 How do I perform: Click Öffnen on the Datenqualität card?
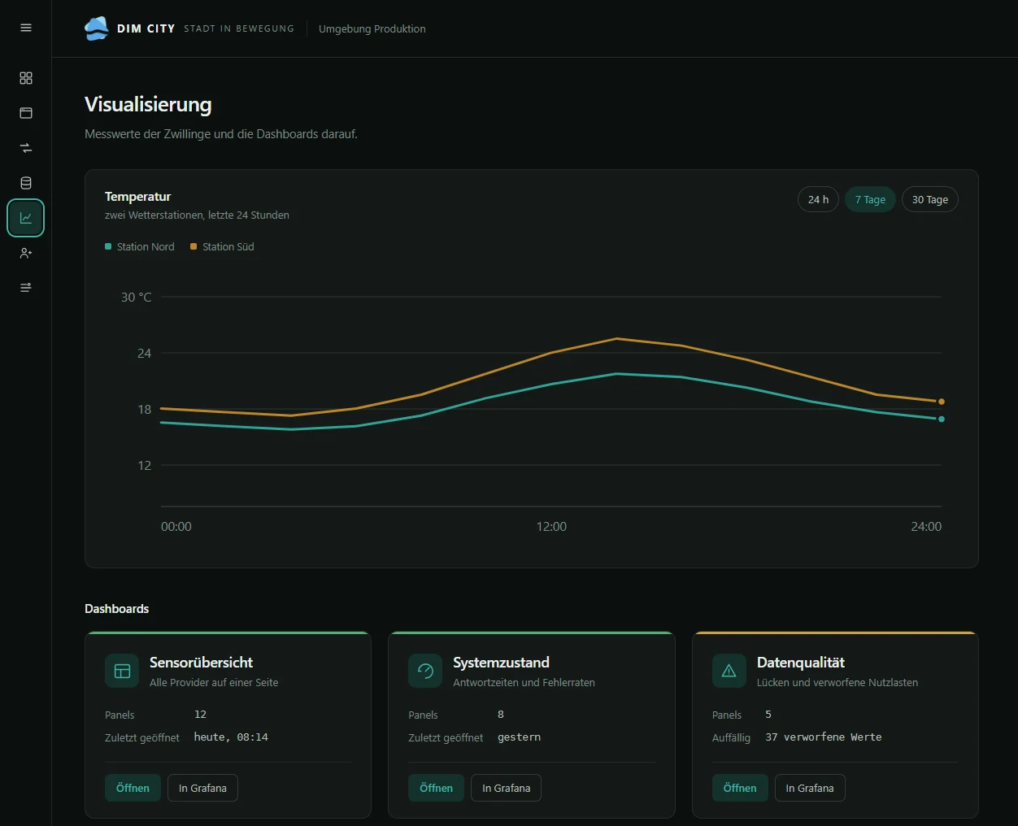(x=740, y=788)
